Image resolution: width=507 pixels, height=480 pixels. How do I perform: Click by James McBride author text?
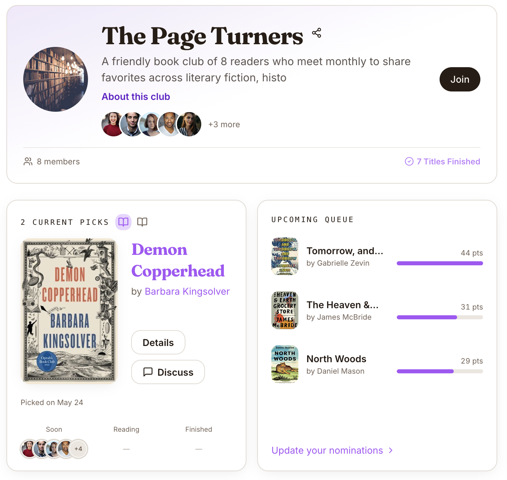339,317
